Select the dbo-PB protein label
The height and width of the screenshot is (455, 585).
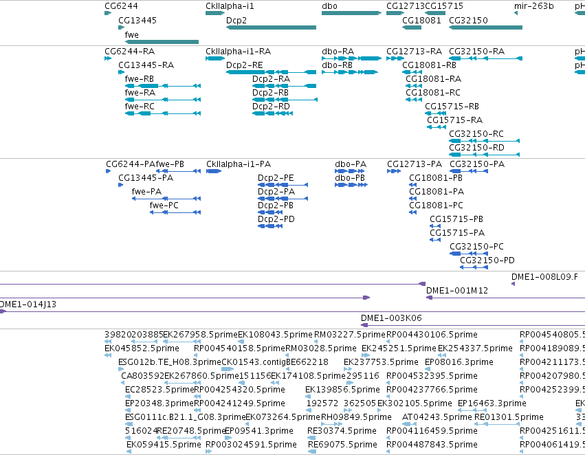point(350,178)
